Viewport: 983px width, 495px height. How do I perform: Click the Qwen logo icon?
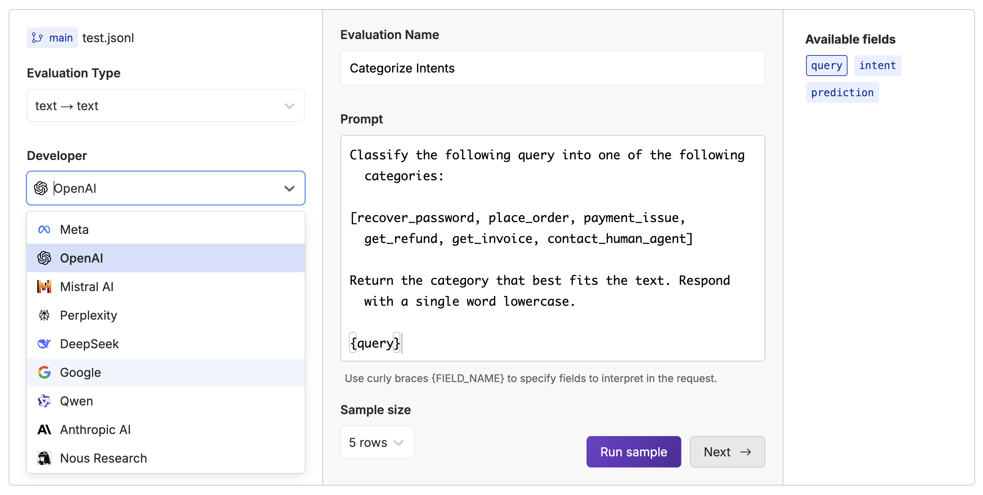44,401
